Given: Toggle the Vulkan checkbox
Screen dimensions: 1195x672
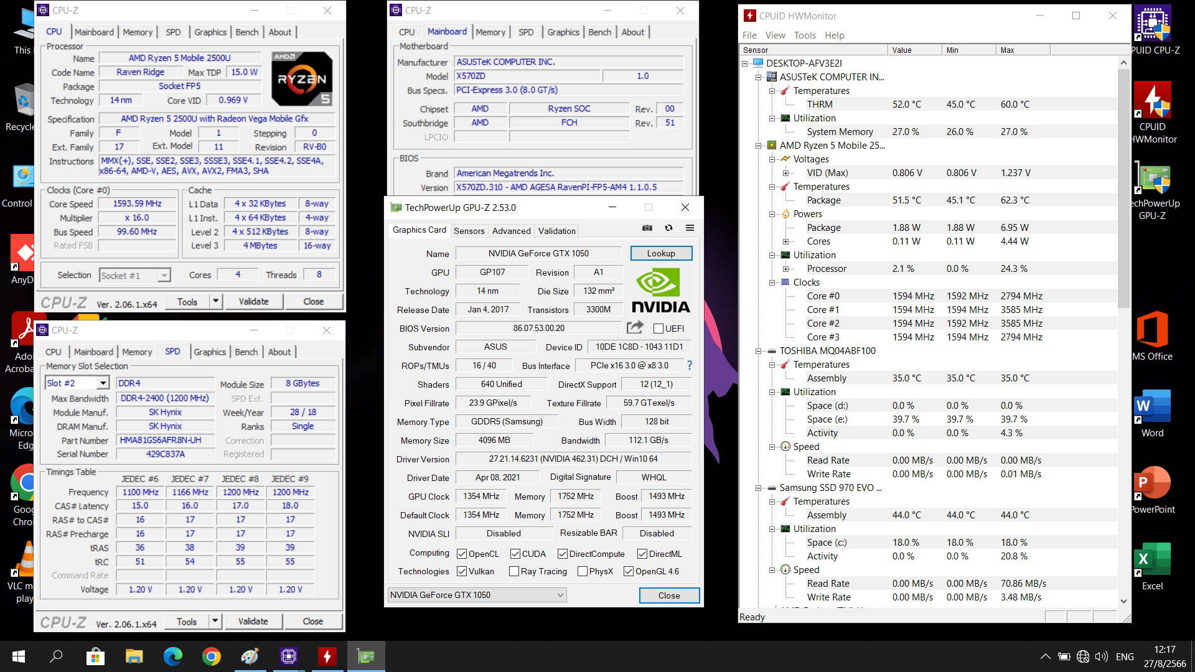Looking at the screenshot, I should point(462,571).
